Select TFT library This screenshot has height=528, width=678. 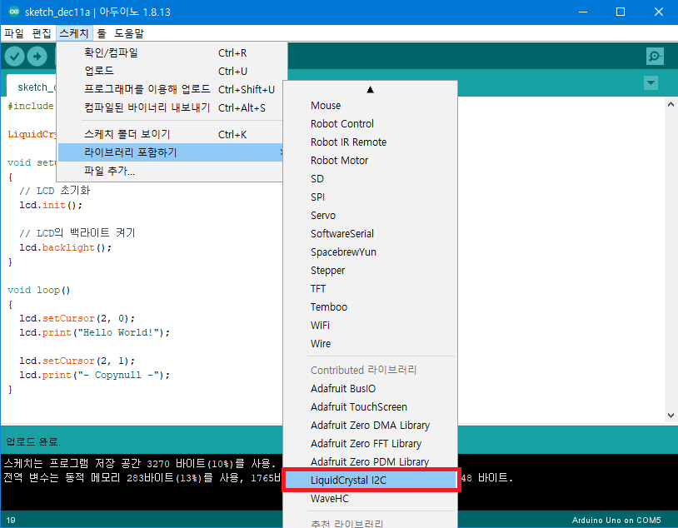click(x=370, y=288)
